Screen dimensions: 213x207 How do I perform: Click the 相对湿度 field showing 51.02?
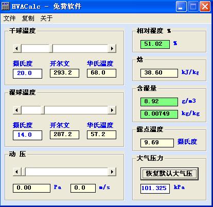[x=155, y=44]
